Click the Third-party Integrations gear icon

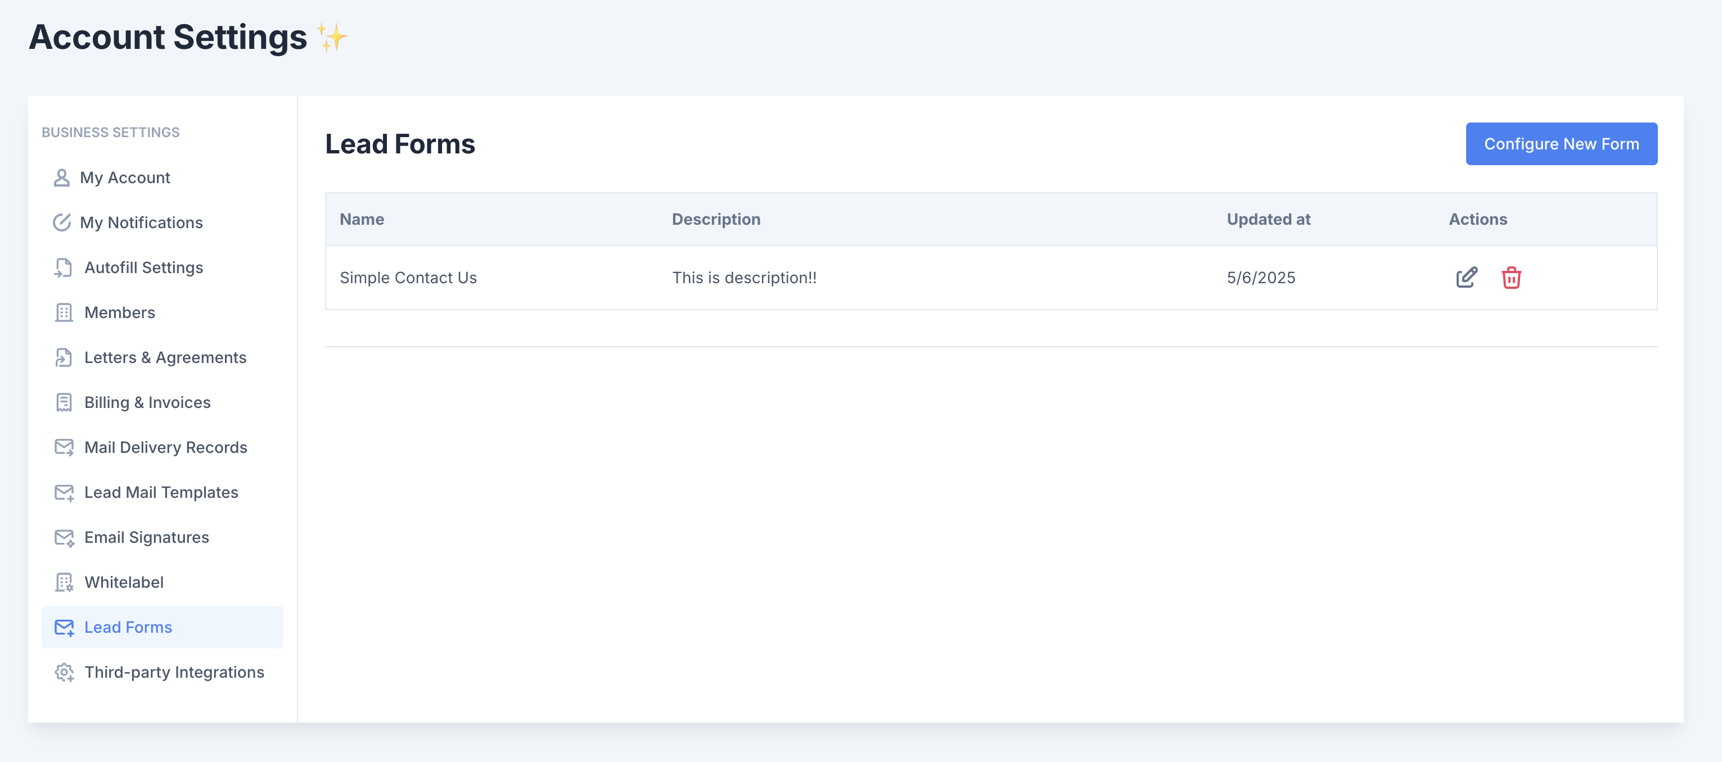pyautogui.click(x=64, y=673)
